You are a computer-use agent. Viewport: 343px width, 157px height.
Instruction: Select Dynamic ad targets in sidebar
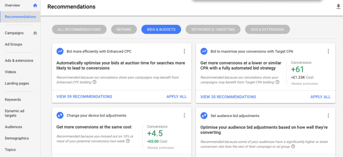coord(14,113)
